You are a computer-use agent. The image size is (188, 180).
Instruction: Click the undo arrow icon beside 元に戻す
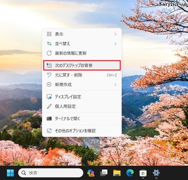(x=49, y=75)
